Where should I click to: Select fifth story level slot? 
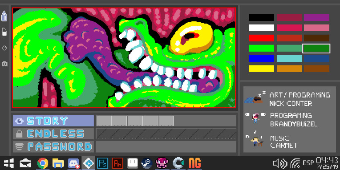[x=166, y=121]
